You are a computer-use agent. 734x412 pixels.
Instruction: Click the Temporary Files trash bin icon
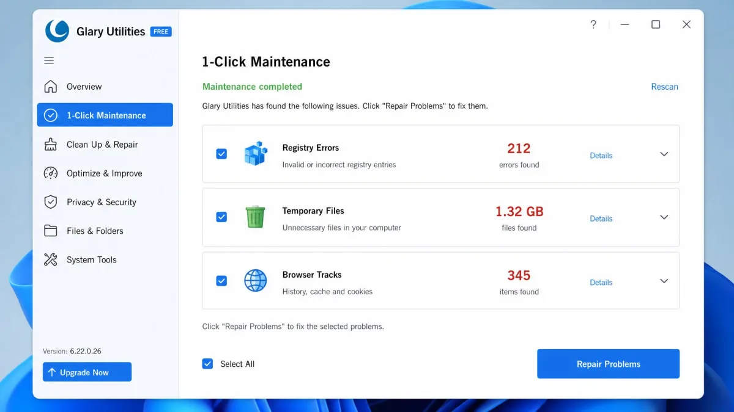point(256,217)
